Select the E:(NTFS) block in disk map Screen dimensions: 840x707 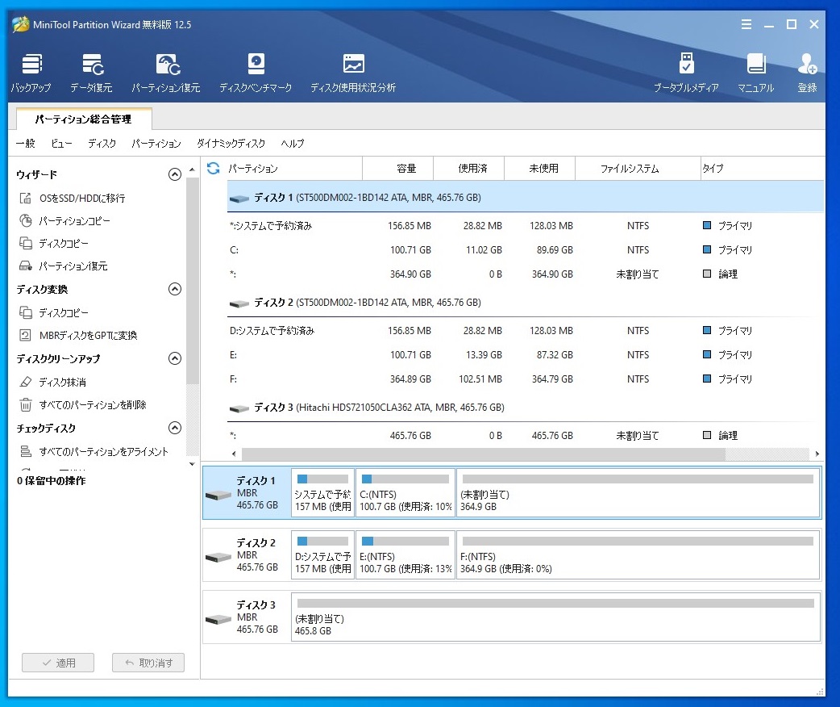coord(405,554)
